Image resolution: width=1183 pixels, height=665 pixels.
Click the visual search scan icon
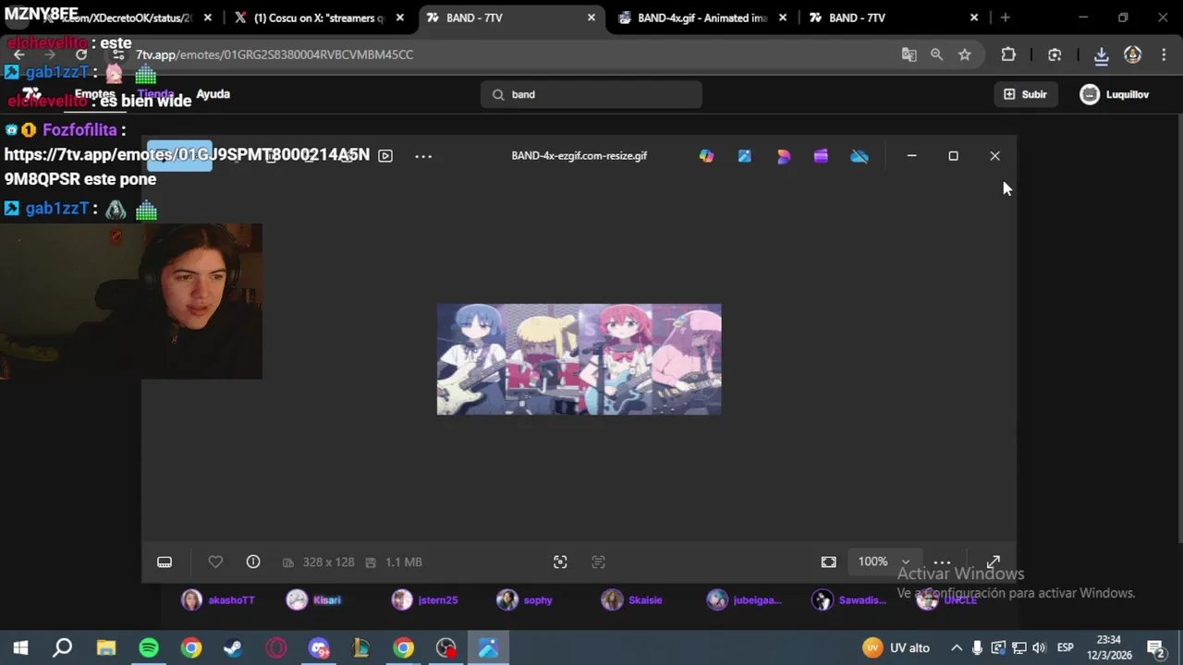click(x=560, y=562)
